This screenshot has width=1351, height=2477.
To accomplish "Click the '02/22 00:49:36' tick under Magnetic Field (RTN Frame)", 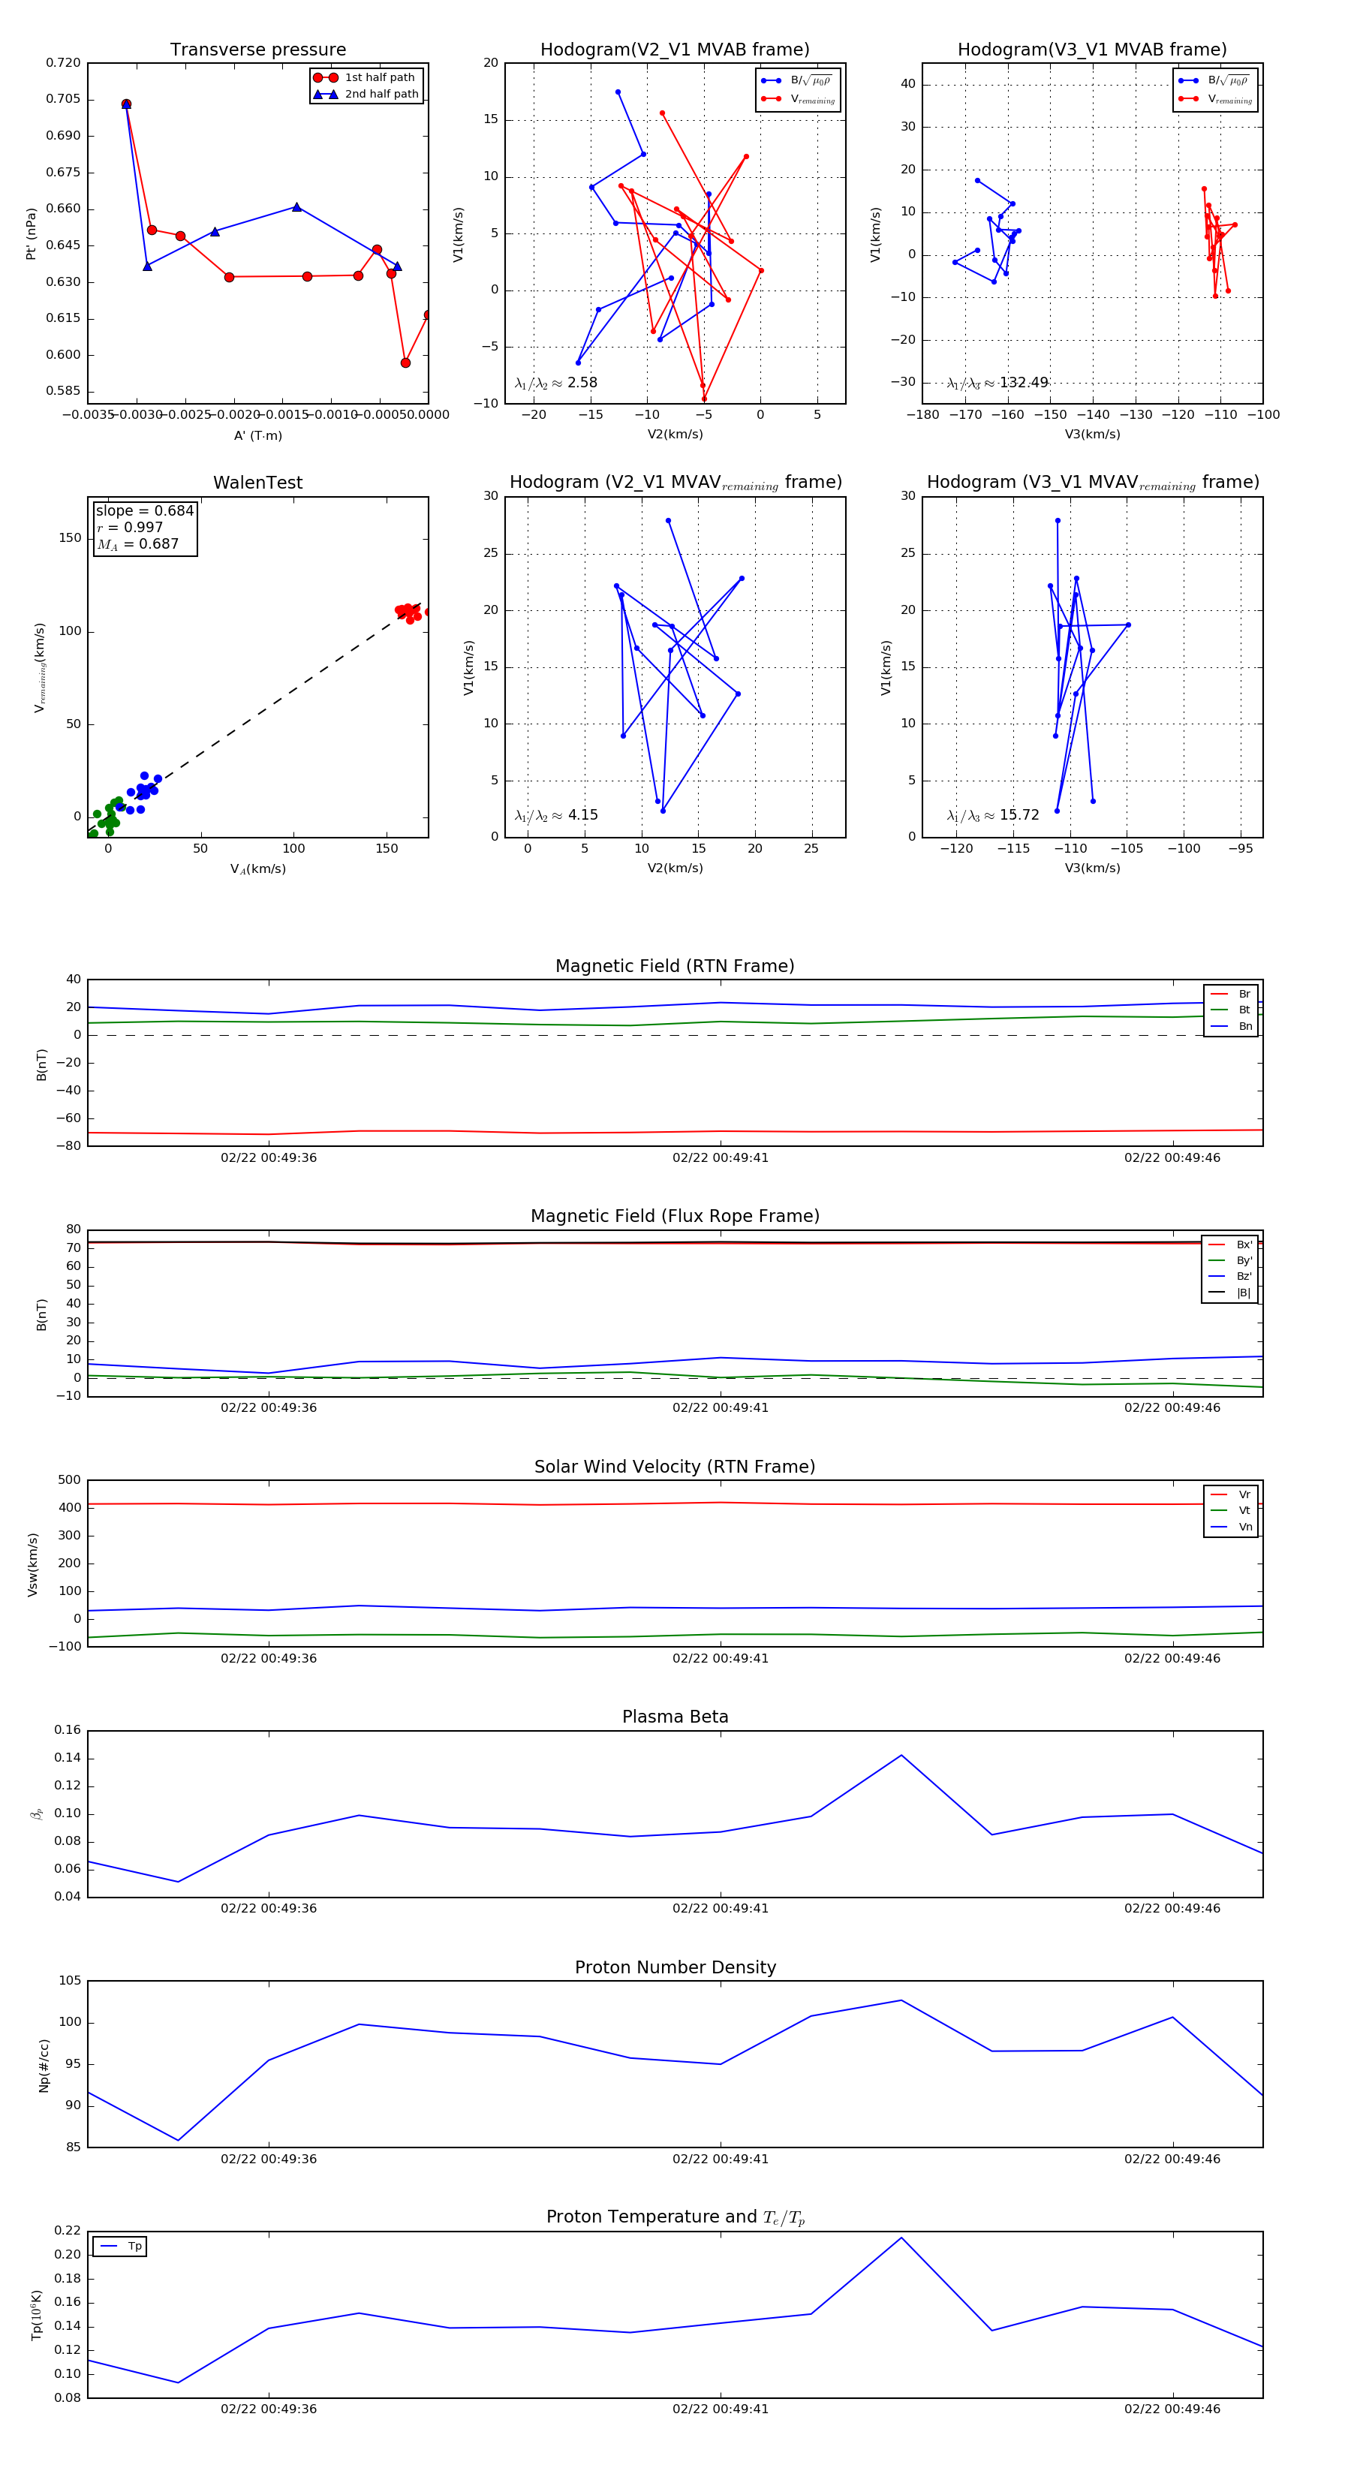I will tap(268, 1157).
